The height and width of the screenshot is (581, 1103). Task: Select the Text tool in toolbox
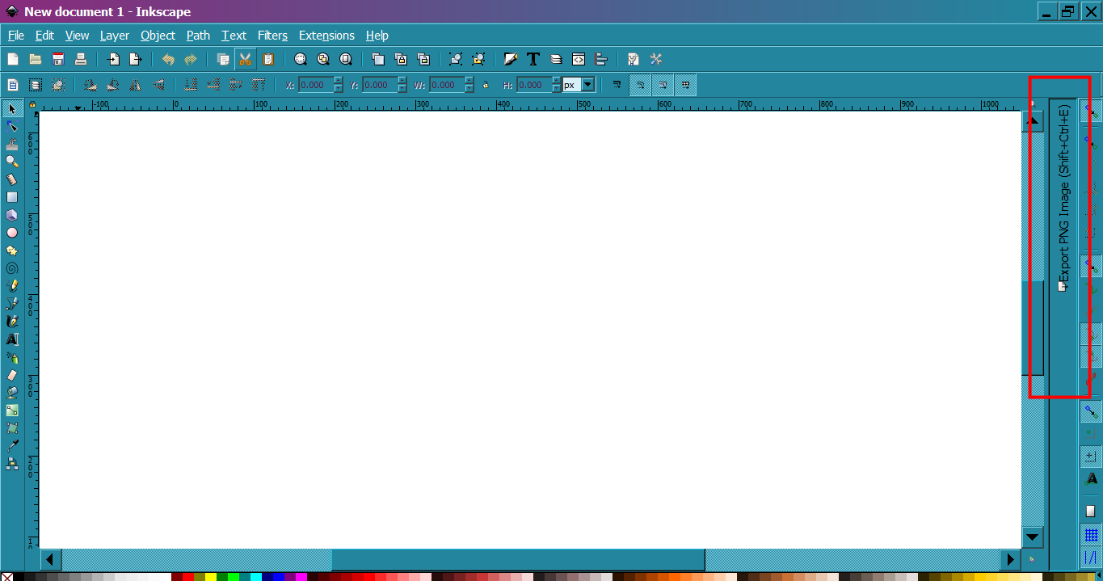tap(12, 339)
